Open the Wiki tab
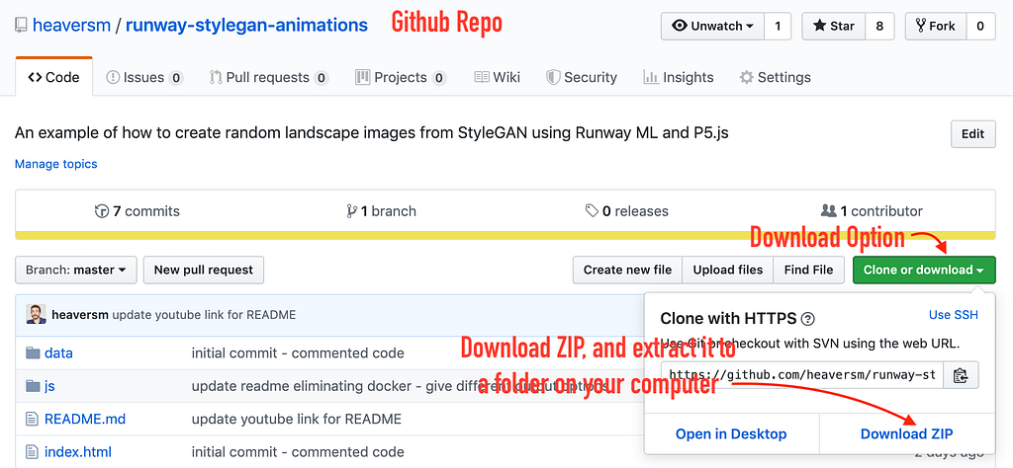The width and height of the screenshot is (1013, 468). click(x=497, y=77)
